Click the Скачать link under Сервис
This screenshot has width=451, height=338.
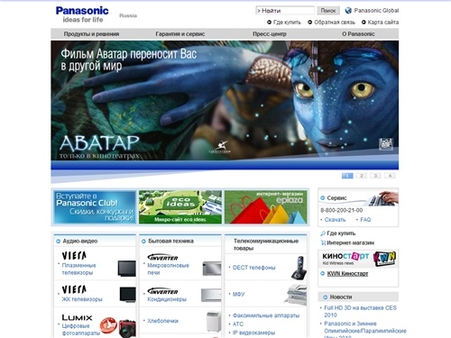click(335, 220)
